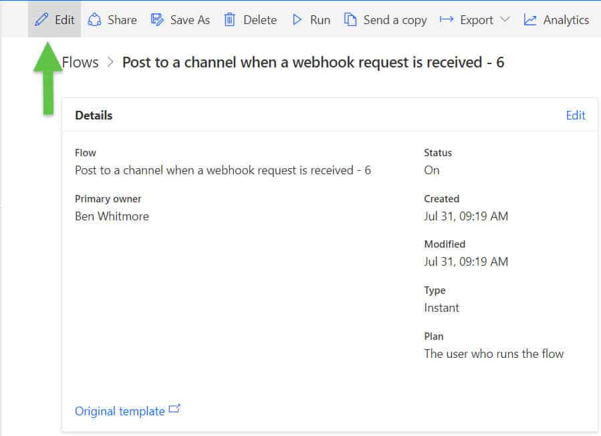
Task: Open the Analytics label in the toolbar
Action: click(566, 20)
